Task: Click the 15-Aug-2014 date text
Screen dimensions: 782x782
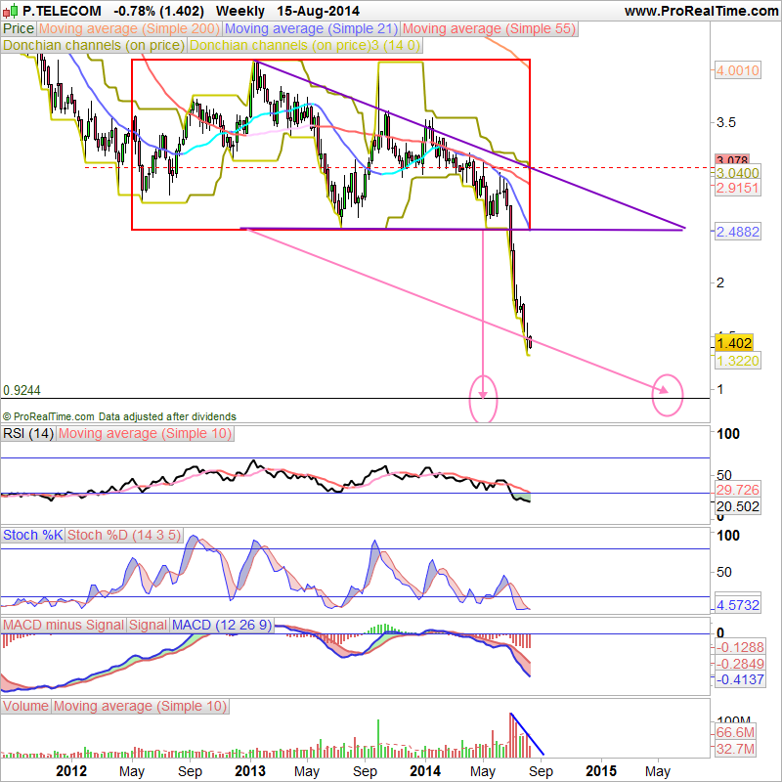Action: pyautogui.click(x=319, y=11)
